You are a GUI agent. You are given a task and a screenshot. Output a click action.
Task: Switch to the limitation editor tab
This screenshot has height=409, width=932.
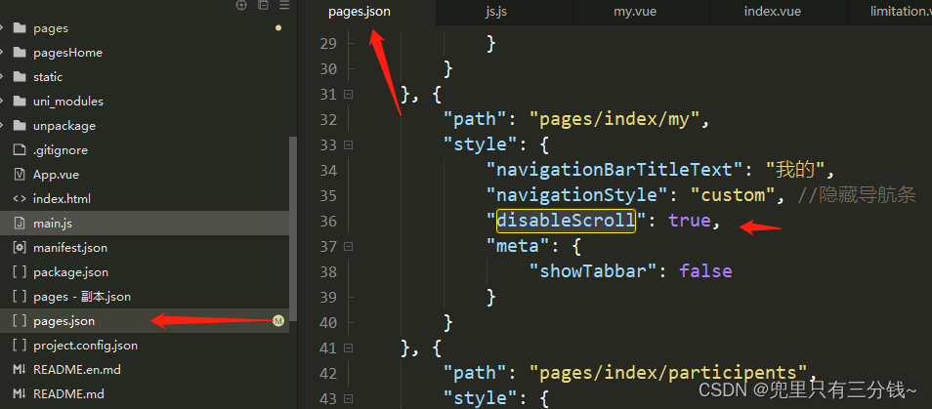click(x=890, y=12)
